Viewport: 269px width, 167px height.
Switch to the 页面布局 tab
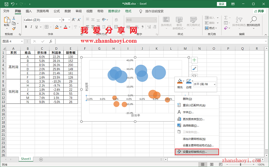(43, 11)
